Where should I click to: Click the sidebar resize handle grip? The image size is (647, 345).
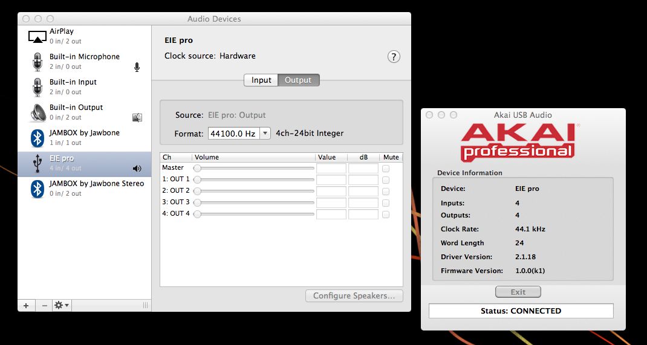pos(145,306)
